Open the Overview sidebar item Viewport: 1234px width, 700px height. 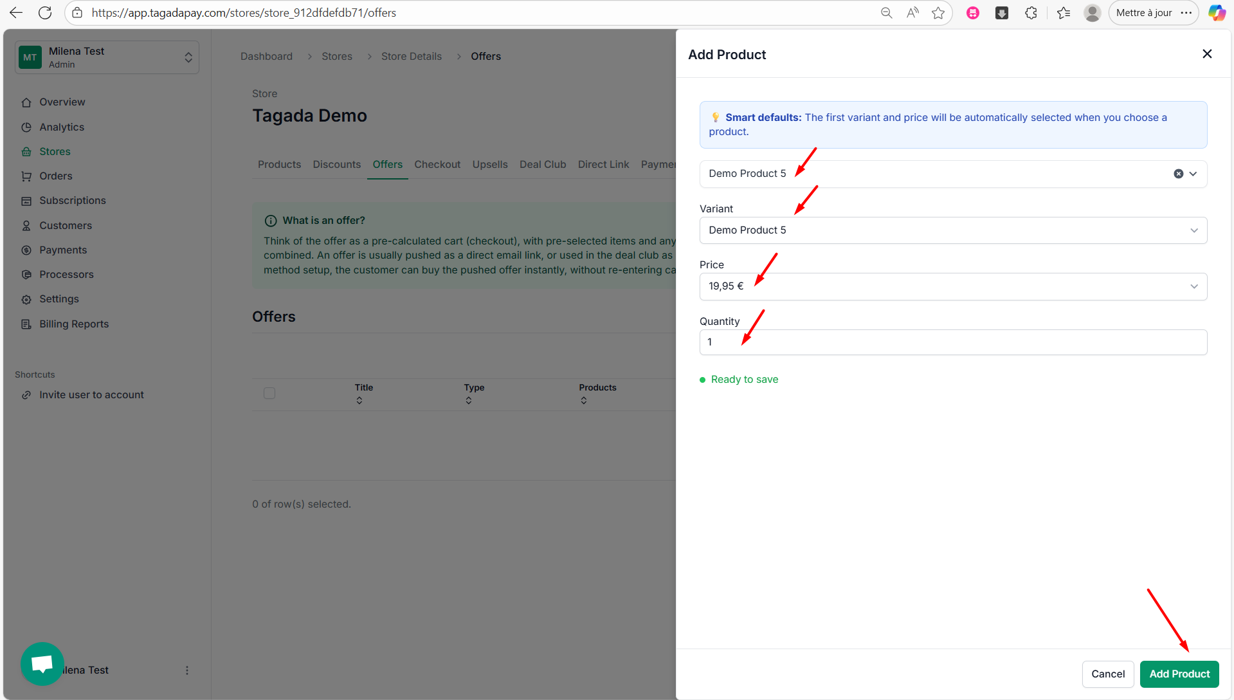(62, 102)
